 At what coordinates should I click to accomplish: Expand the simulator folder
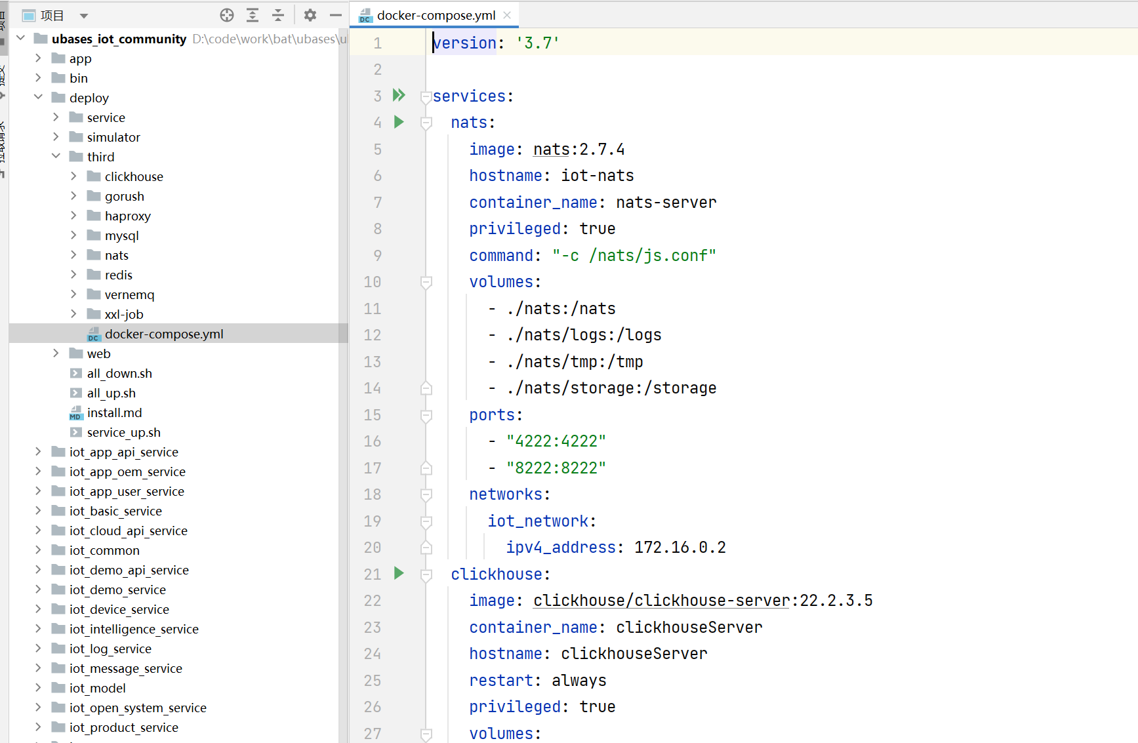[x=56, y=136]
